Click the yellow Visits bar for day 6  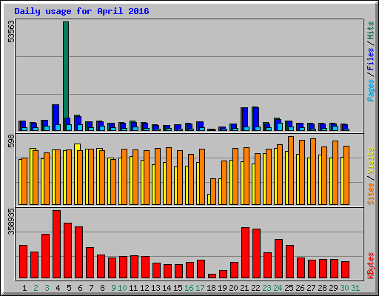(x=76, y=174)
